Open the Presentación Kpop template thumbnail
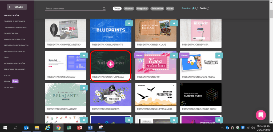This screenshot has width=273, height=132. click(156, 62)
